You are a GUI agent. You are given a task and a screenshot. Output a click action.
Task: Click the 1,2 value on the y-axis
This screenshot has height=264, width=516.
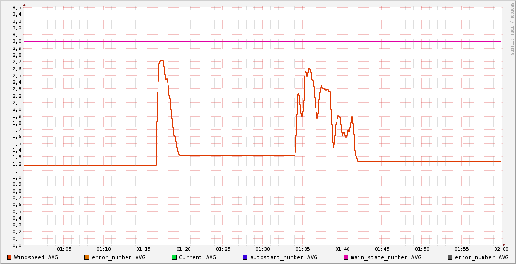pyautogui.click(x=18, y=164)
